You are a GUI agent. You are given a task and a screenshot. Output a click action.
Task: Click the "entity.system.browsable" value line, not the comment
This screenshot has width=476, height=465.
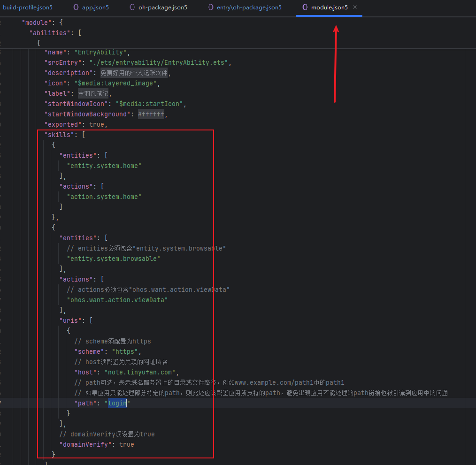[x=114, y=259]
